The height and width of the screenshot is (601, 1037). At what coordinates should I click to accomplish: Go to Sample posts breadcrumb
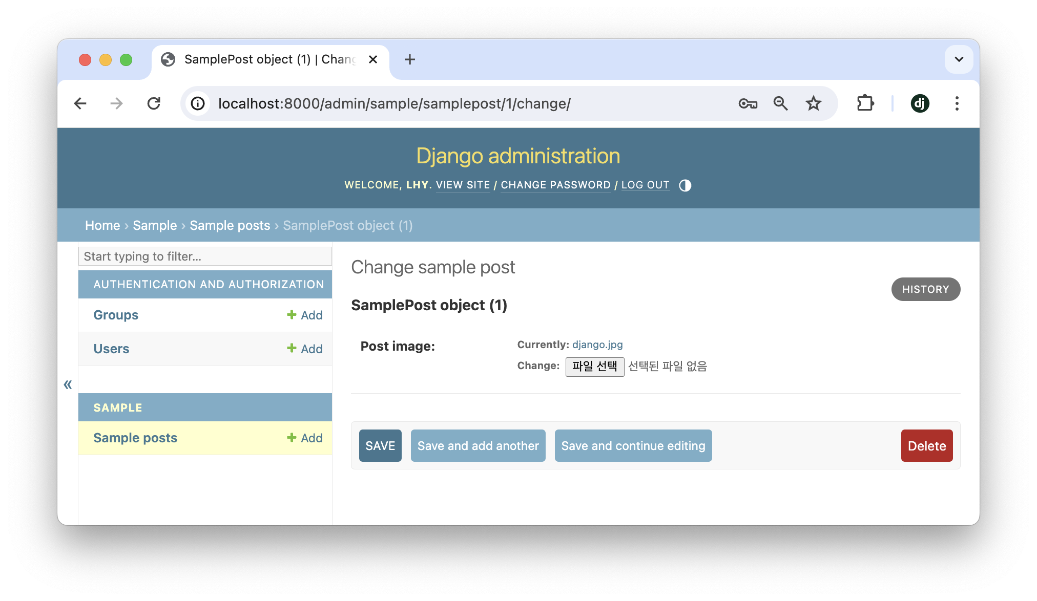[230, 225]
